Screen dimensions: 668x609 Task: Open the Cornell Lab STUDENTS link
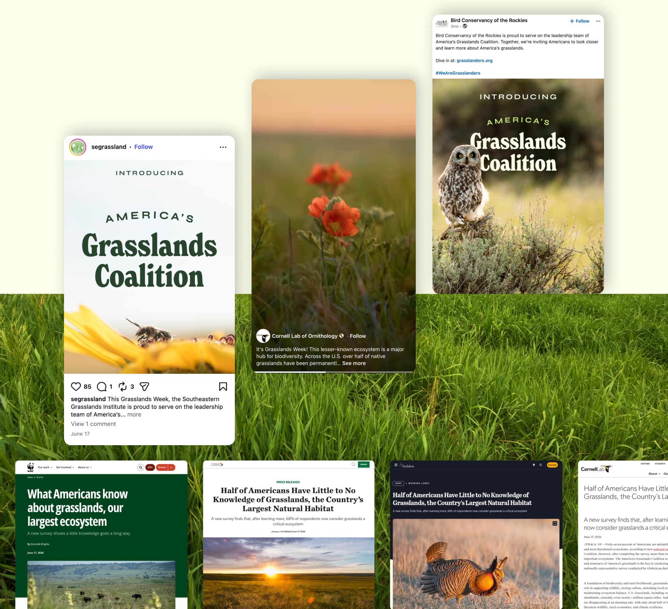click(660, 464)
